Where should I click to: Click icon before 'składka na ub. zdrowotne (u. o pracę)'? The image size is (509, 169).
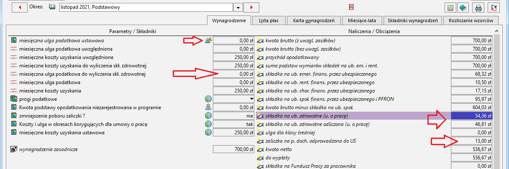click(x=260, y=116)
